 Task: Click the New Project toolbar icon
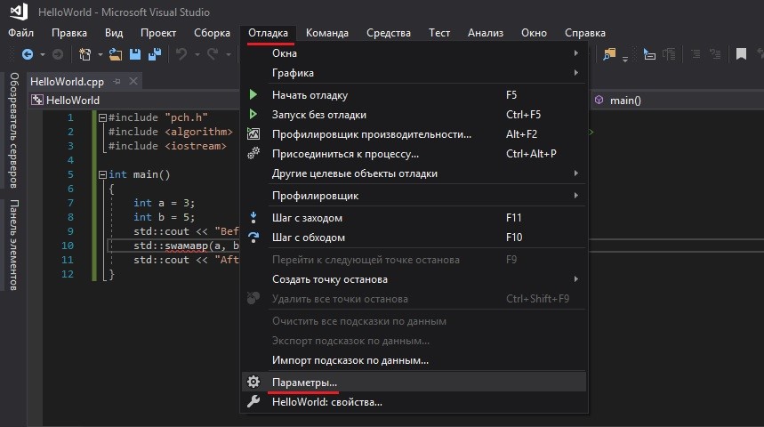[85, 55]
